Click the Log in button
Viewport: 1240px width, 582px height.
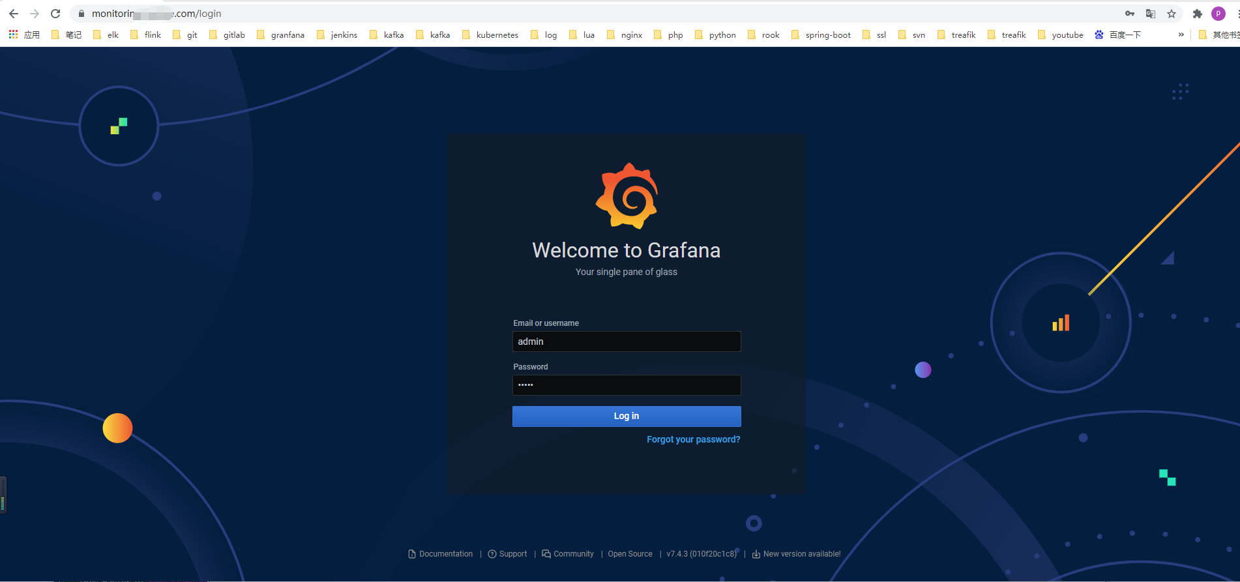tap(627, 416)
